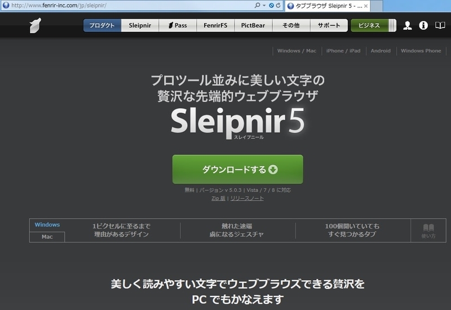Open the Pass menu item

coord(178,25)
